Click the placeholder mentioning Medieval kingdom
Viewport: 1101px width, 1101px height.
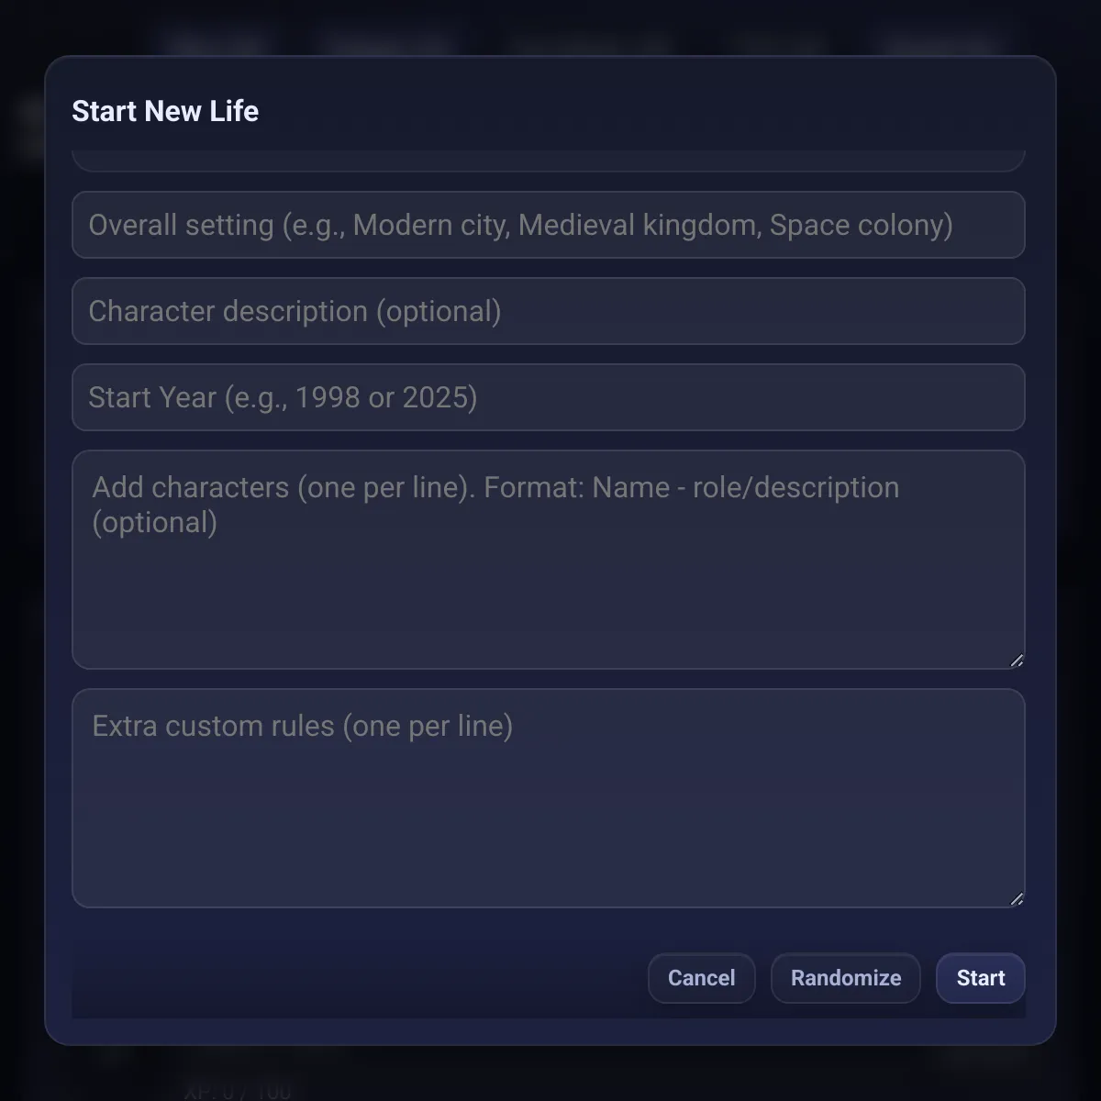[x=520, y=225]
